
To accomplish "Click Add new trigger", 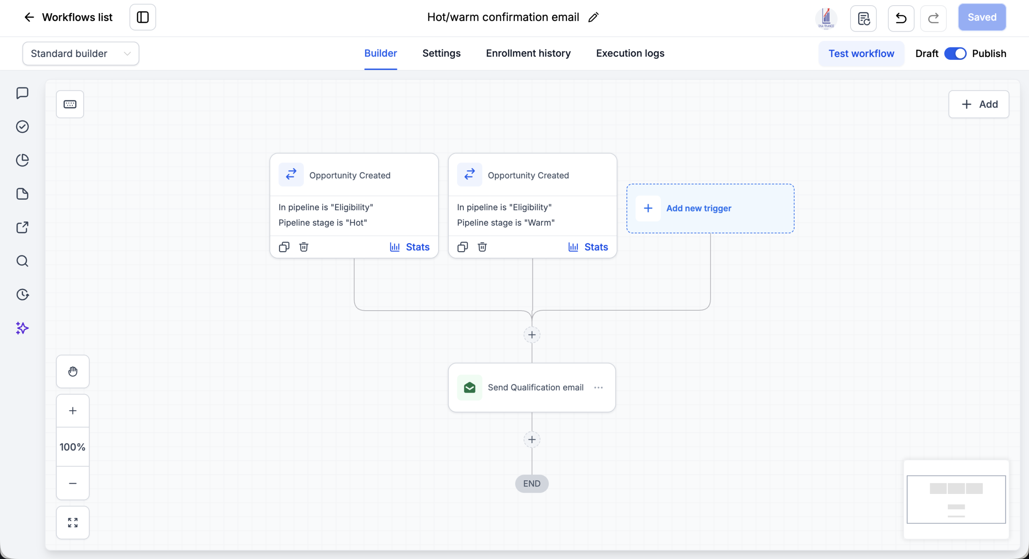I will tap(710, 208).
